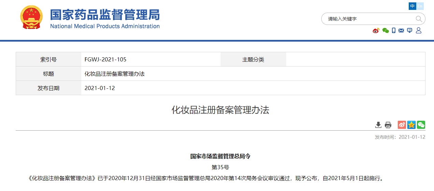Click 国家市场监督管理总局令 bold heading

(220, 157)
